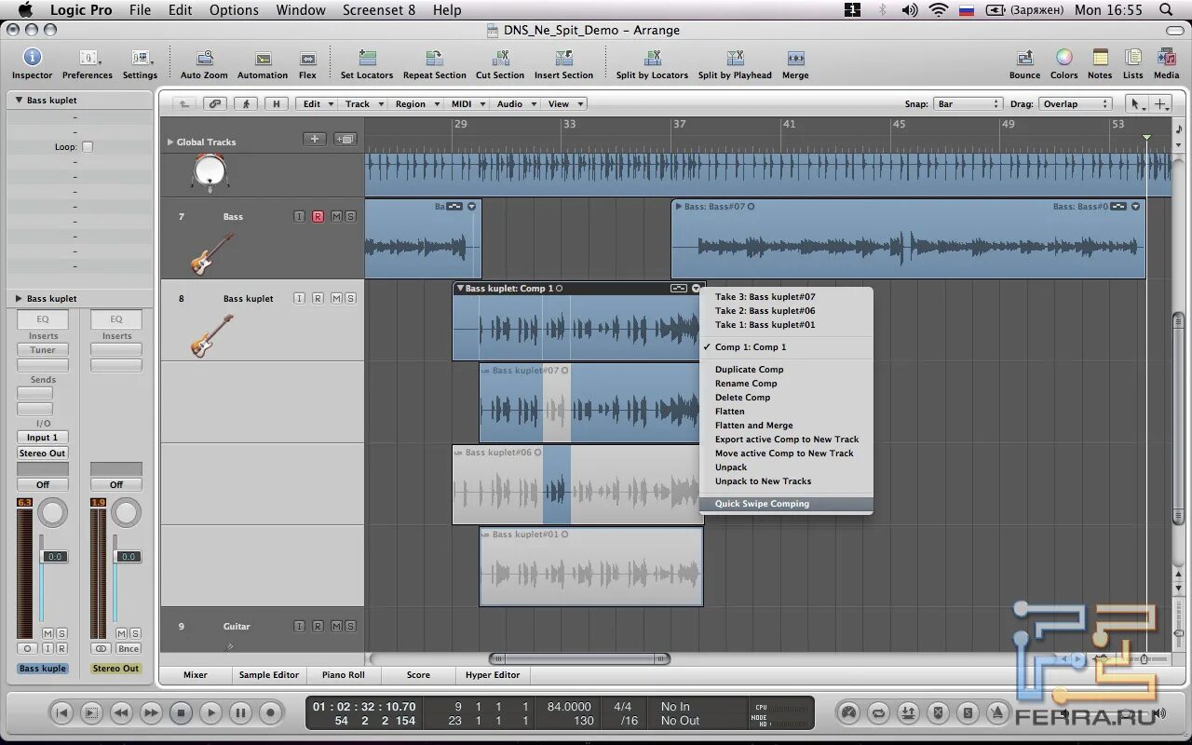The image size is (1192, 745).
Task: Click the Cut Section icon
Action: 500,59
